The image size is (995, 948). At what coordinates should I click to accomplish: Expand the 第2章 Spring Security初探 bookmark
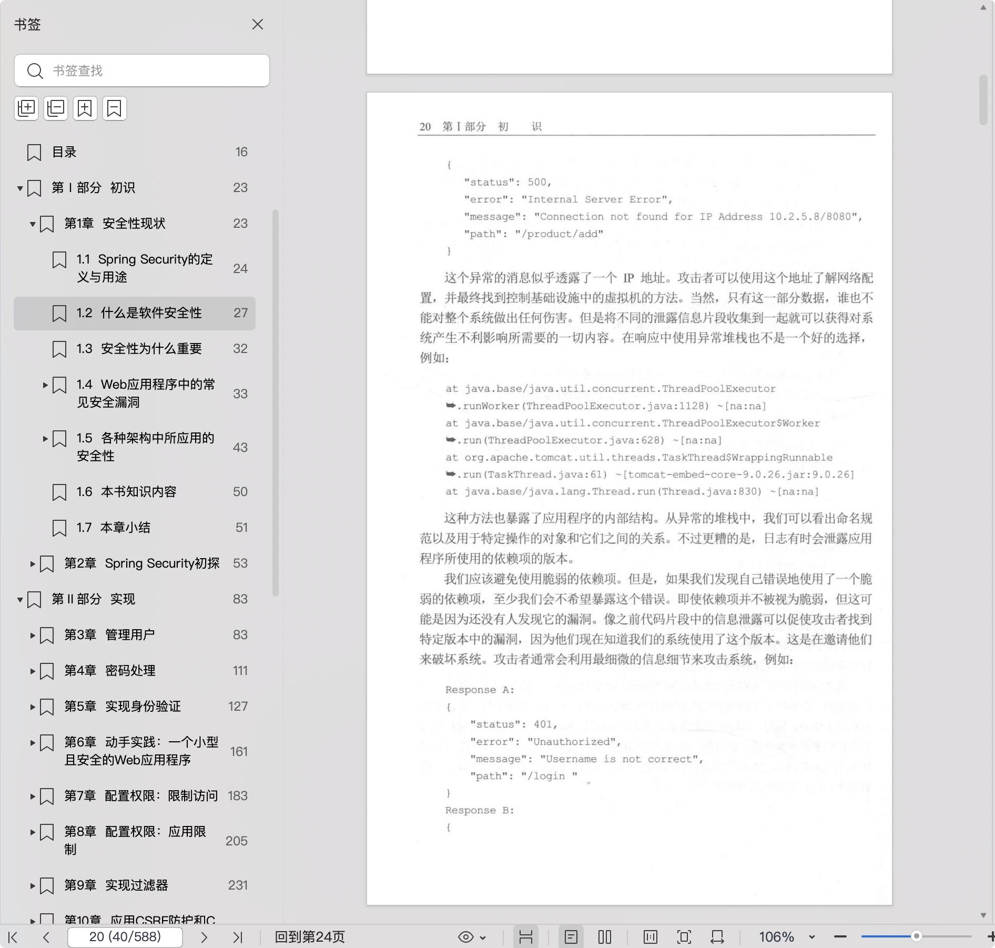[33, 564]
